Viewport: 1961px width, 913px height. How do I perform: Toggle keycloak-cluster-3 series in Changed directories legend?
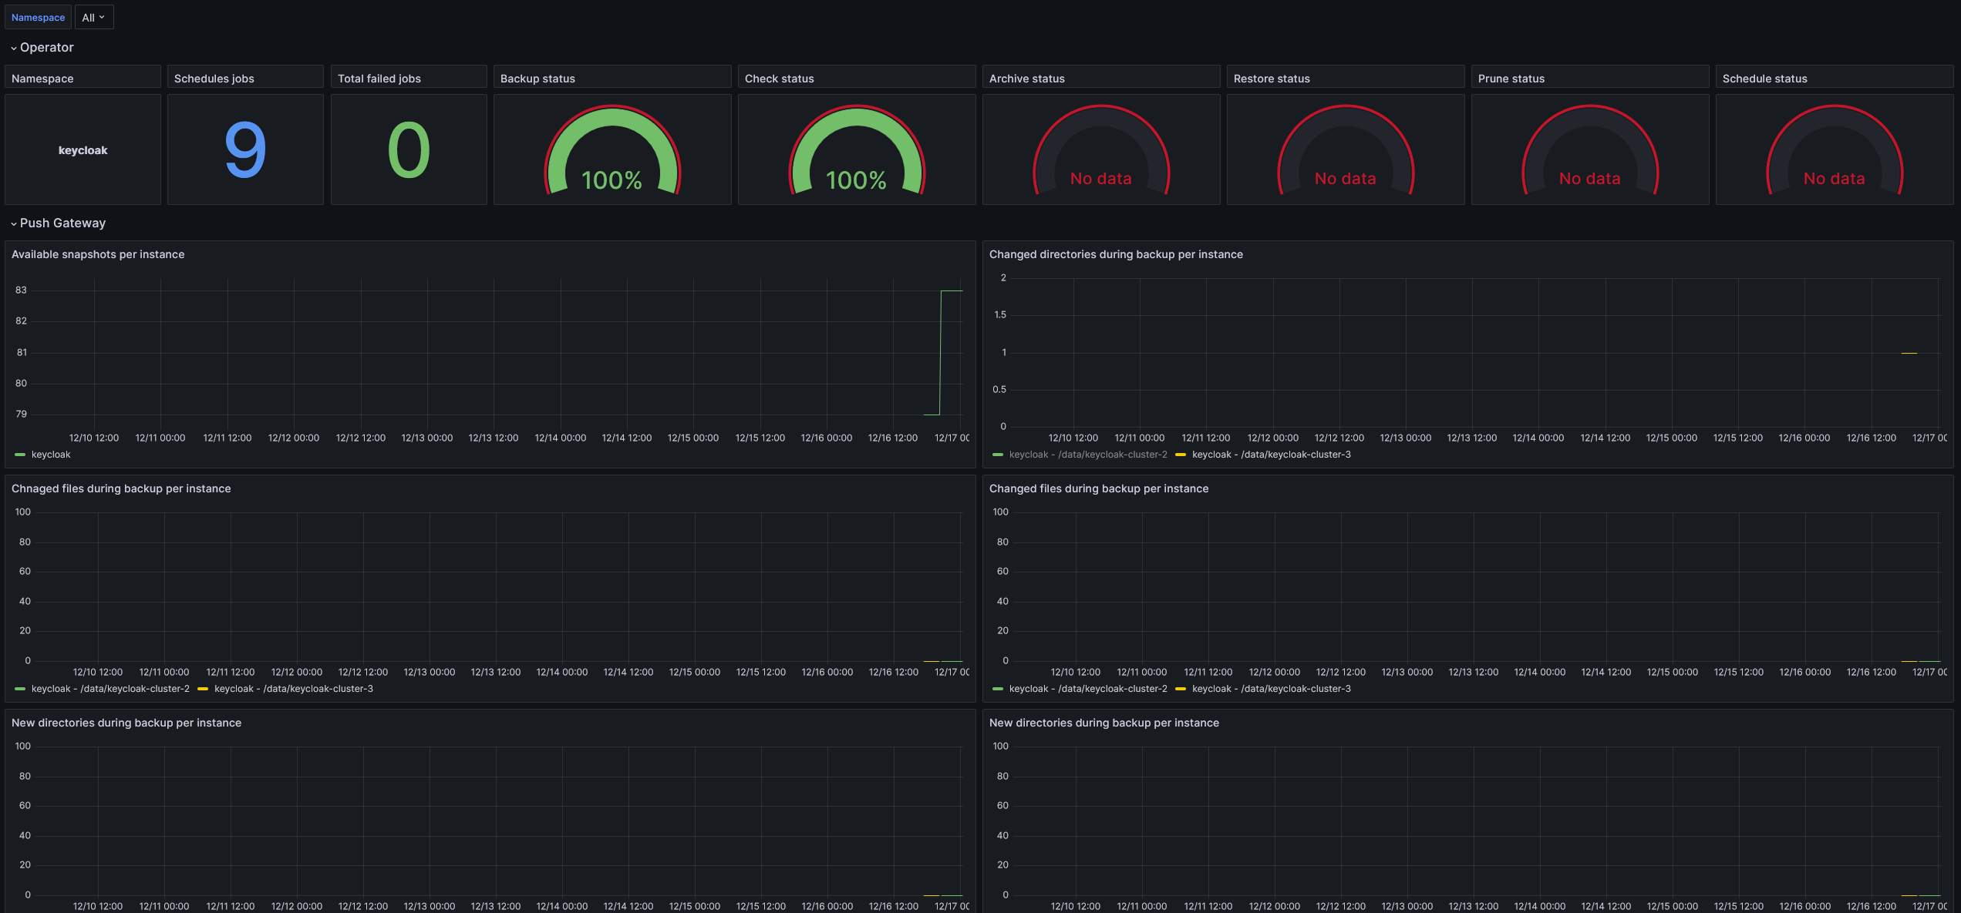(x=1271, y=455)
